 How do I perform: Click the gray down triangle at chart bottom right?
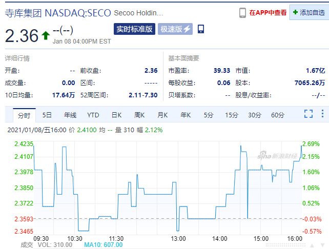click(323, 245)
